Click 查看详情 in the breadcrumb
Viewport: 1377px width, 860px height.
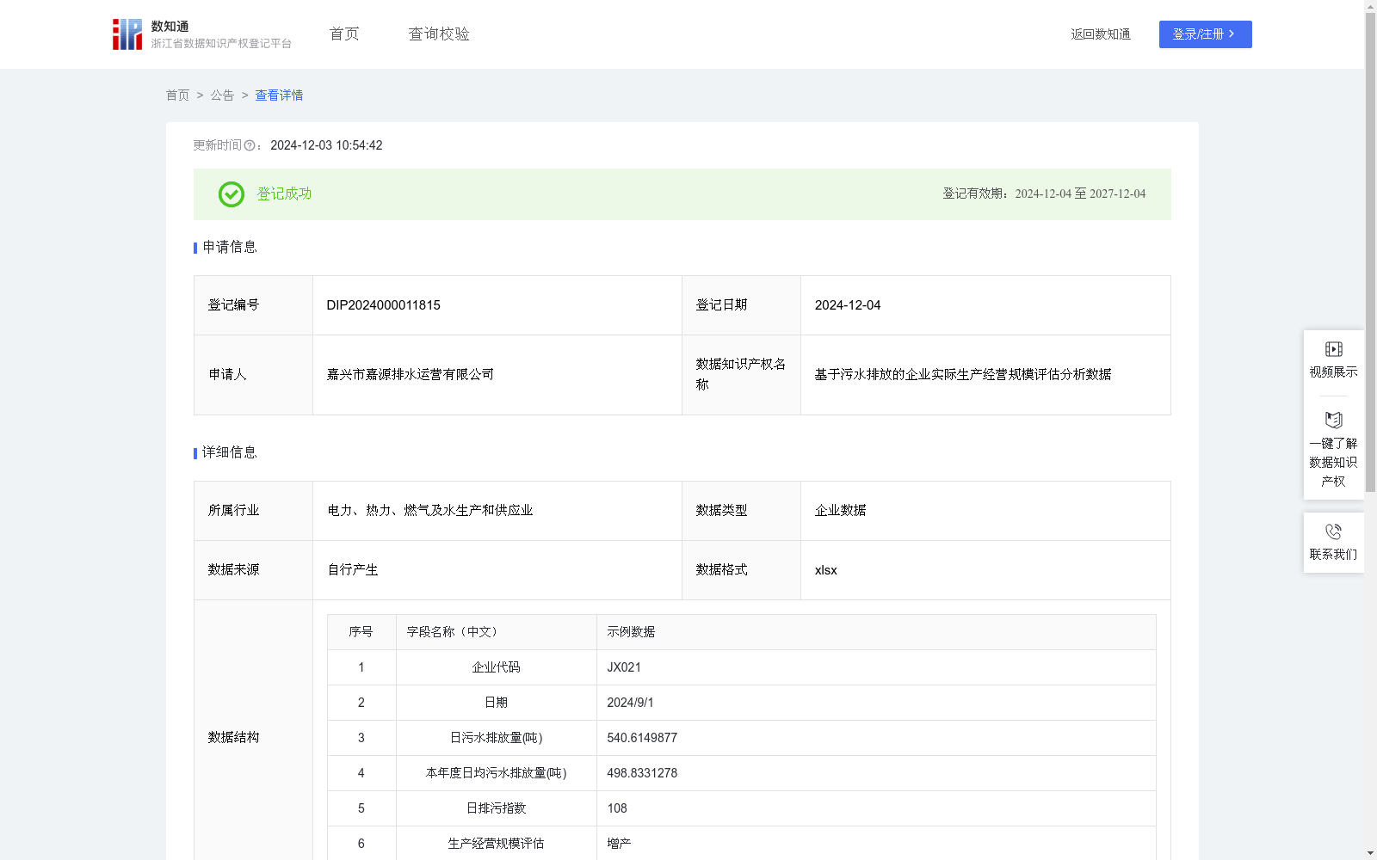pyautogui.click(x=279, y=95)
